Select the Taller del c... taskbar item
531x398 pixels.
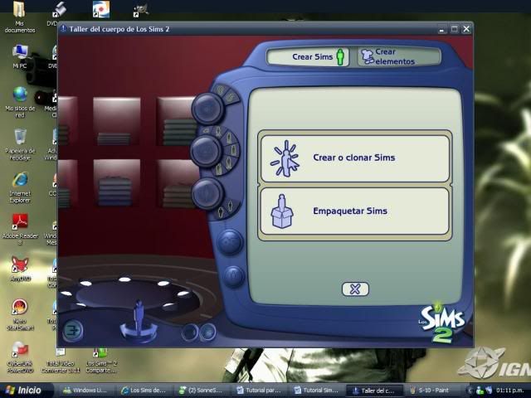(x=375, y=391)
